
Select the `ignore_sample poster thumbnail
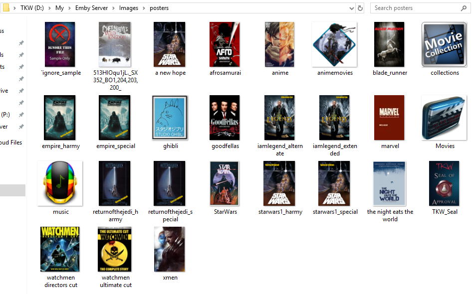(x=60, y=44)
